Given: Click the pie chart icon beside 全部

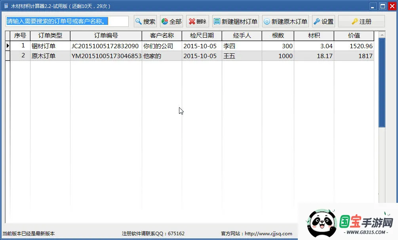Looking at the screenshot, I should [x=165, y=21].
